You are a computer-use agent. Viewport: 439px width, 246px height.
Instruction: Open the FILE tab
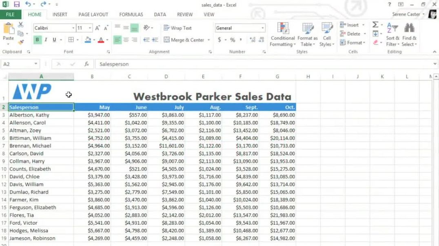click(x=10, y=15)
